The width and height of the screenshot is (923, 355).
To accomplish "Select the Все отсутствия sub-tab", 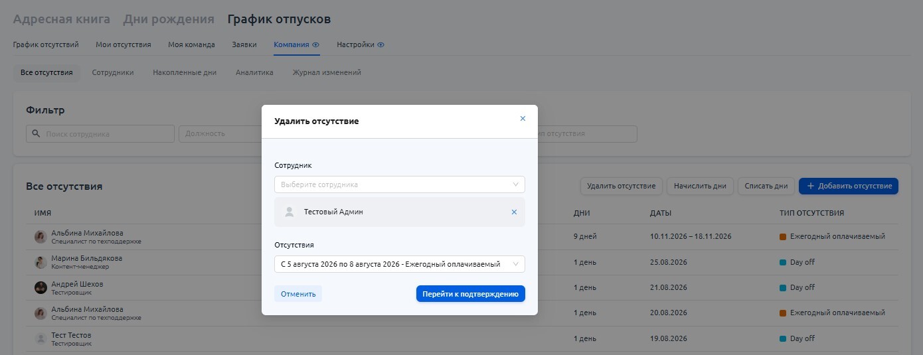I will click(46, 72).
